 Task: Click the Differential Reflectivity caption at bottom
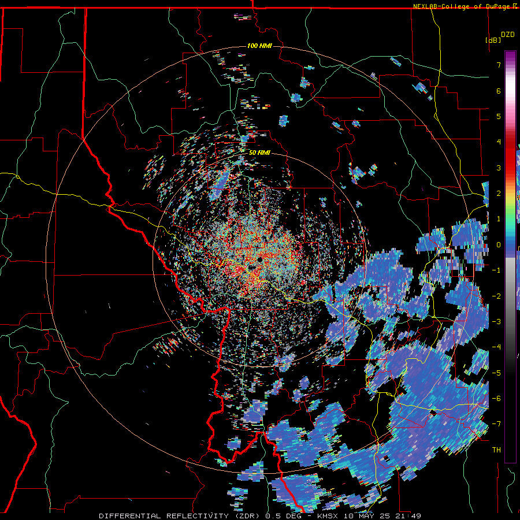pos(260,516)
